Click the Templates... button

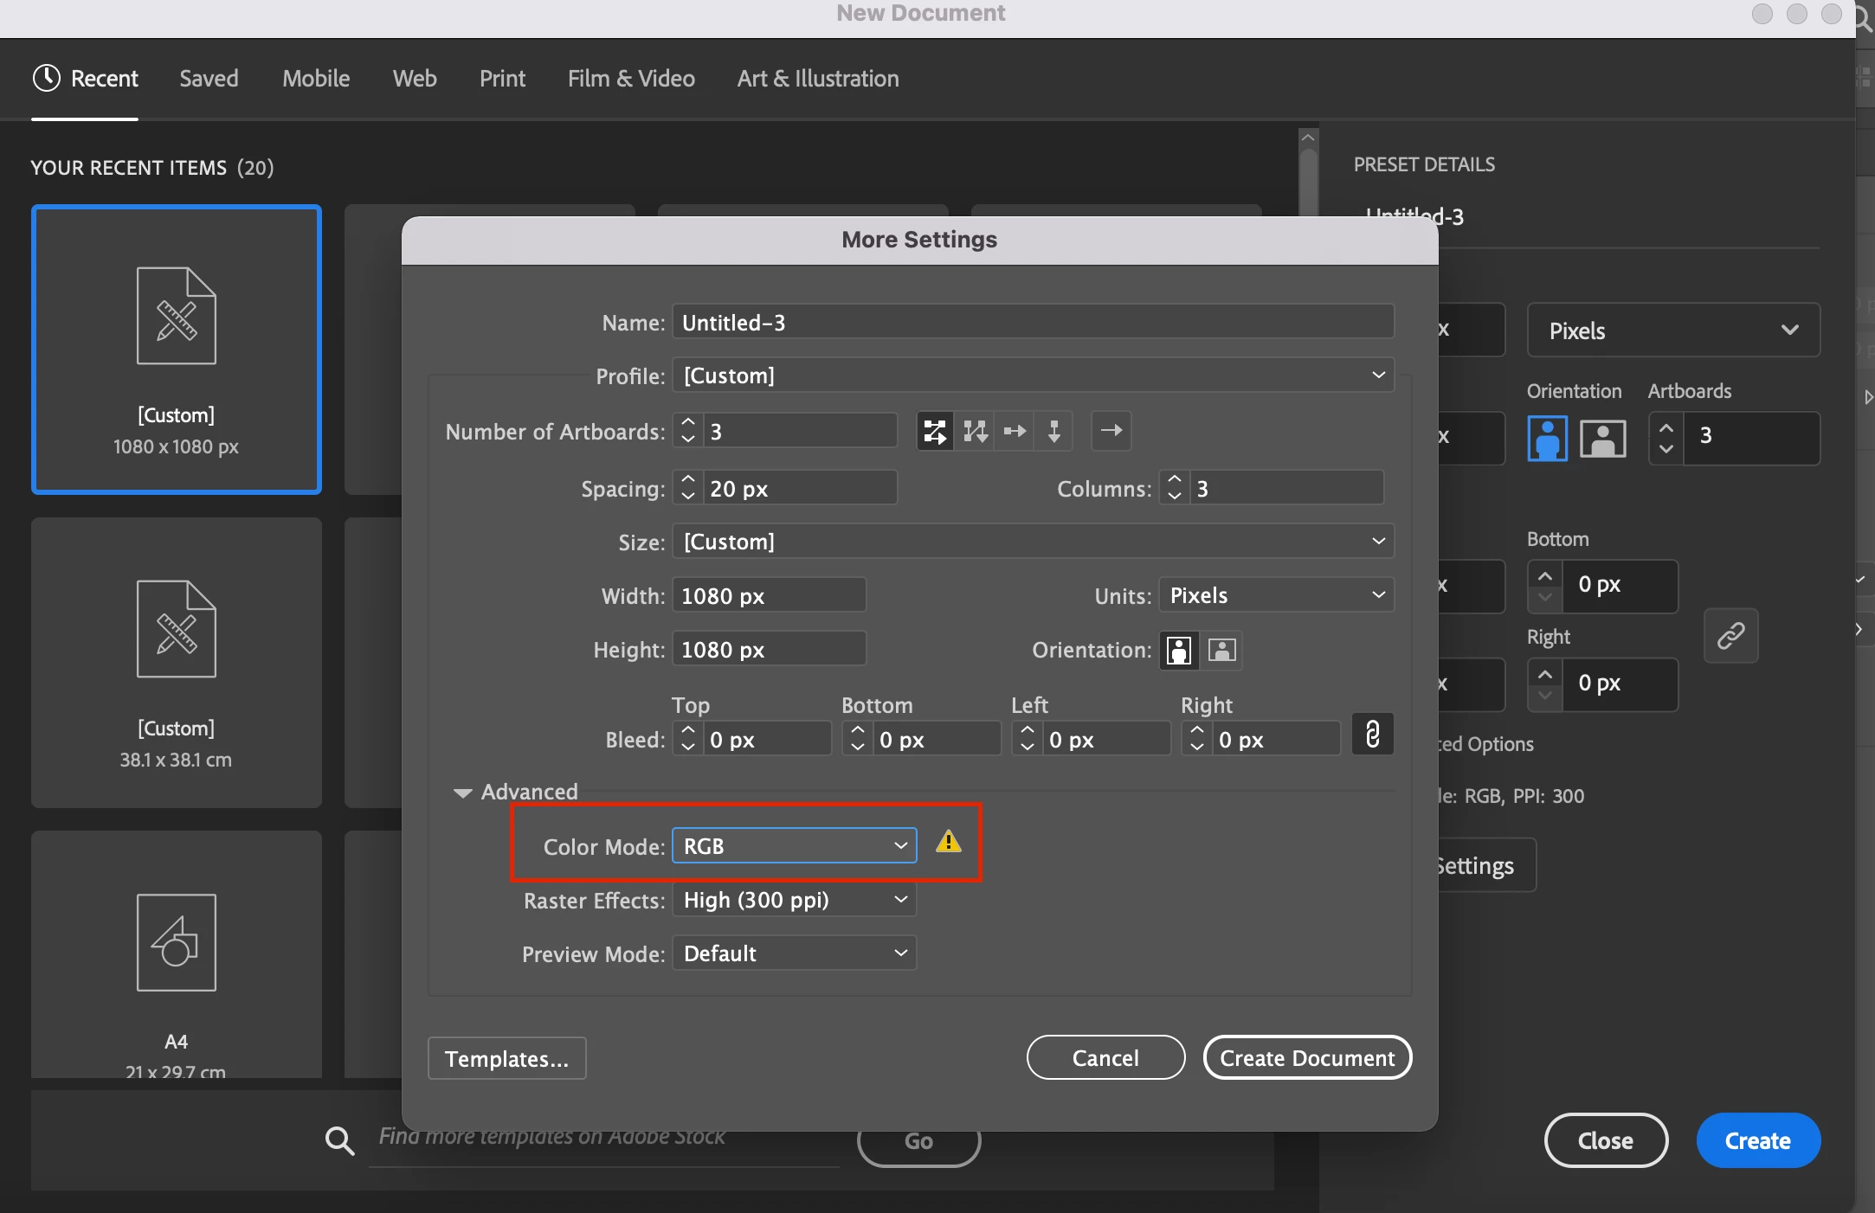(x=506, y=1058)
